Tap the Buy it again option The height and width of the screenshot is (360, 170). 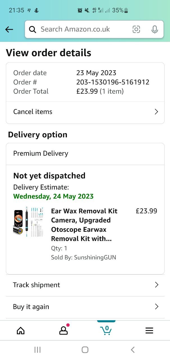(31, 307)
